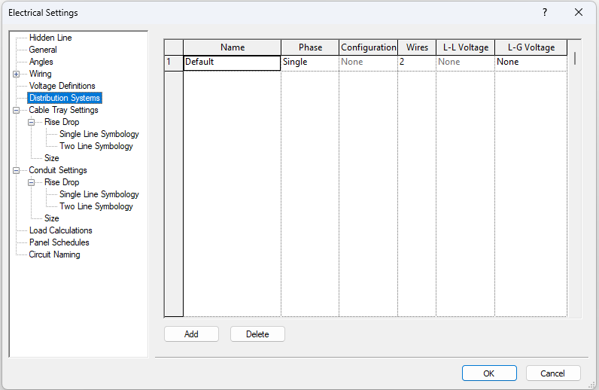
Task: Click the Phase column header
Action: [310, 47]
